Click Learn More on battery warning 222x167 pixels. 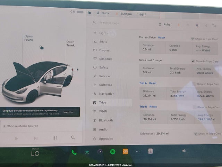(x=68, y=112)
